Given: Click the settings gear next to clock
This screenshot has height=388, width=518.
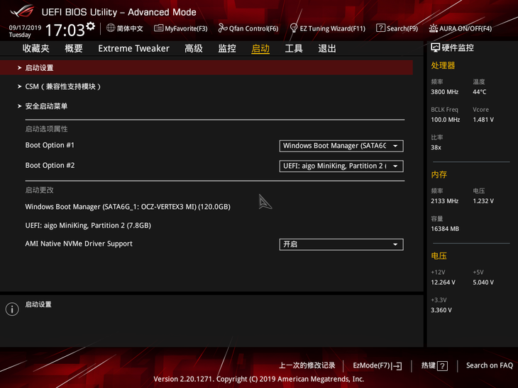Looking at the screenshot, I should click(91, 26).
